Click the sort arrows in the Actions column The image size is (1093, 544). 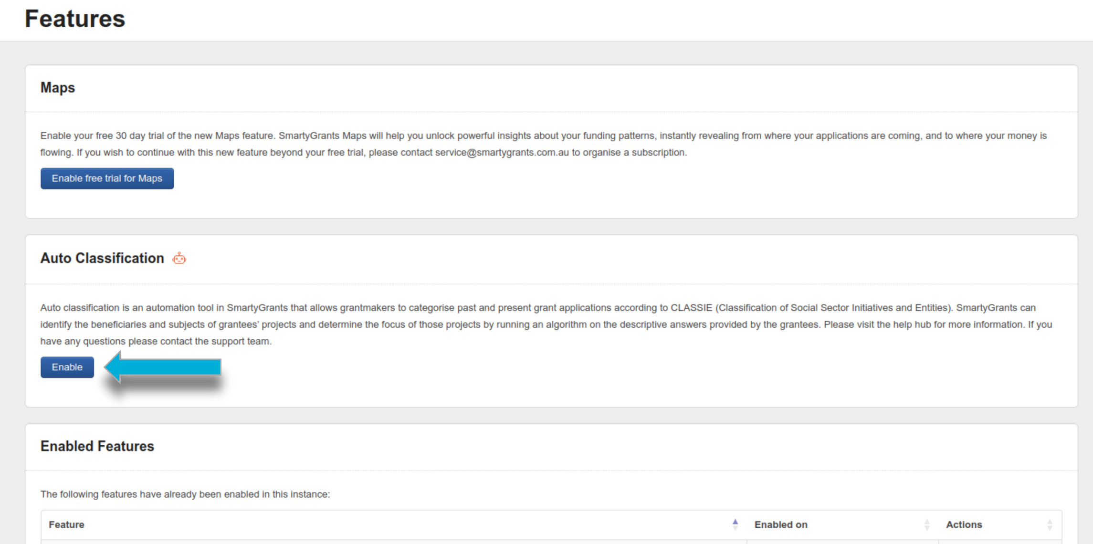pos(1049,525)
